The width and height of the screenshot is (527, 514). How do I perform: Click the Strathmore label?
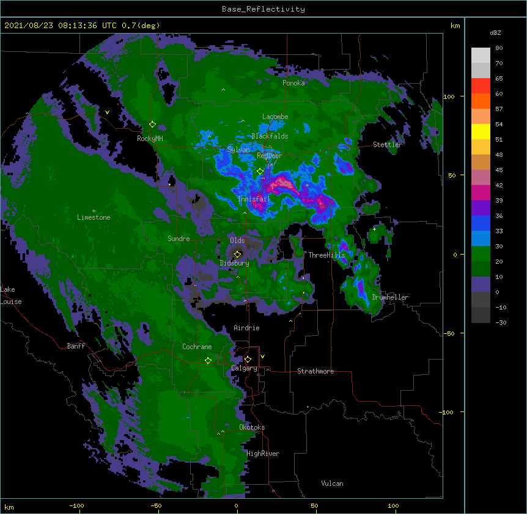coord(315,371)
